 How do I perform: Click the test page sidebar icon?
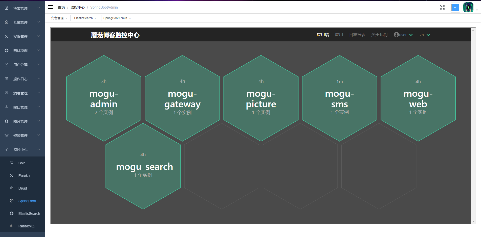(x=7, y=50)
